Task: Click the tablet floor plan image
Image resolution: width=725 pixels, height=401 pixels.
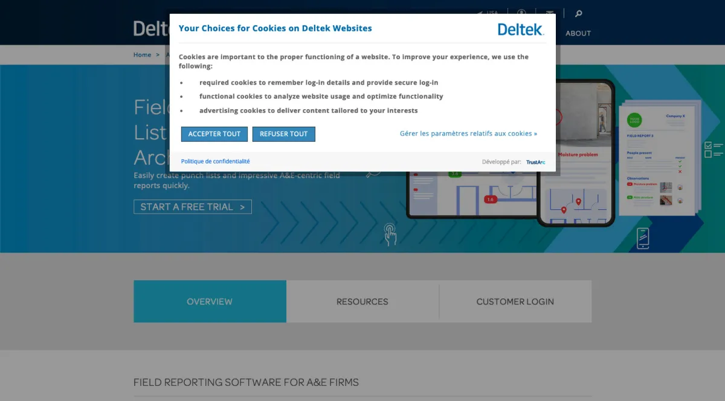Action: pos(472,195)
